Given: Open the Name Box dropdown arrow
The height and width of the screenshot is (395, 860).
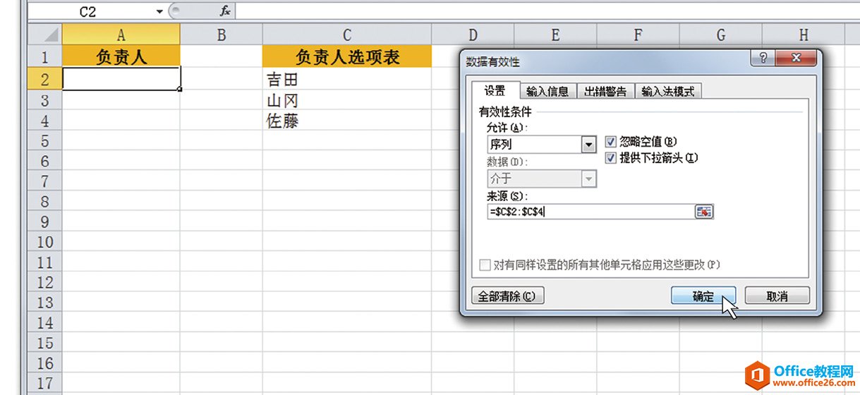Looking at the screenshot, I should coord(159,12).
